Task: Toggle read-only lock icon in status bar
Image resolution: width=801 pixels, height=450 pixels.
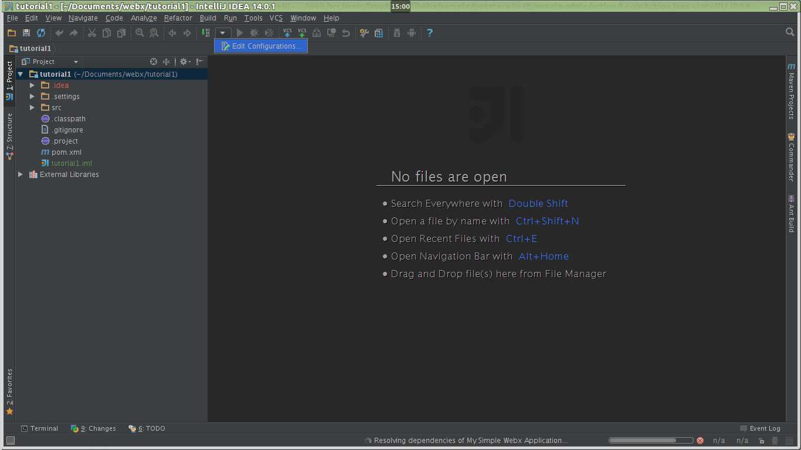Action: [761, 441]
